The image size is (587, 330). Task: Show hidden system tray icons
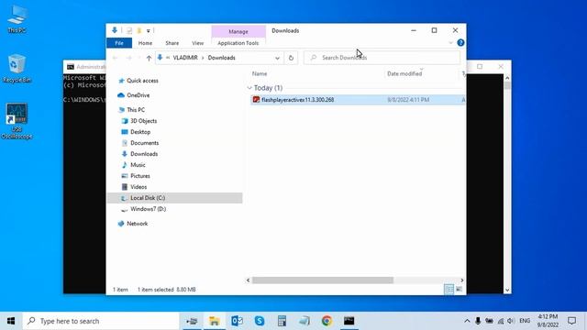tap(467, 321)
